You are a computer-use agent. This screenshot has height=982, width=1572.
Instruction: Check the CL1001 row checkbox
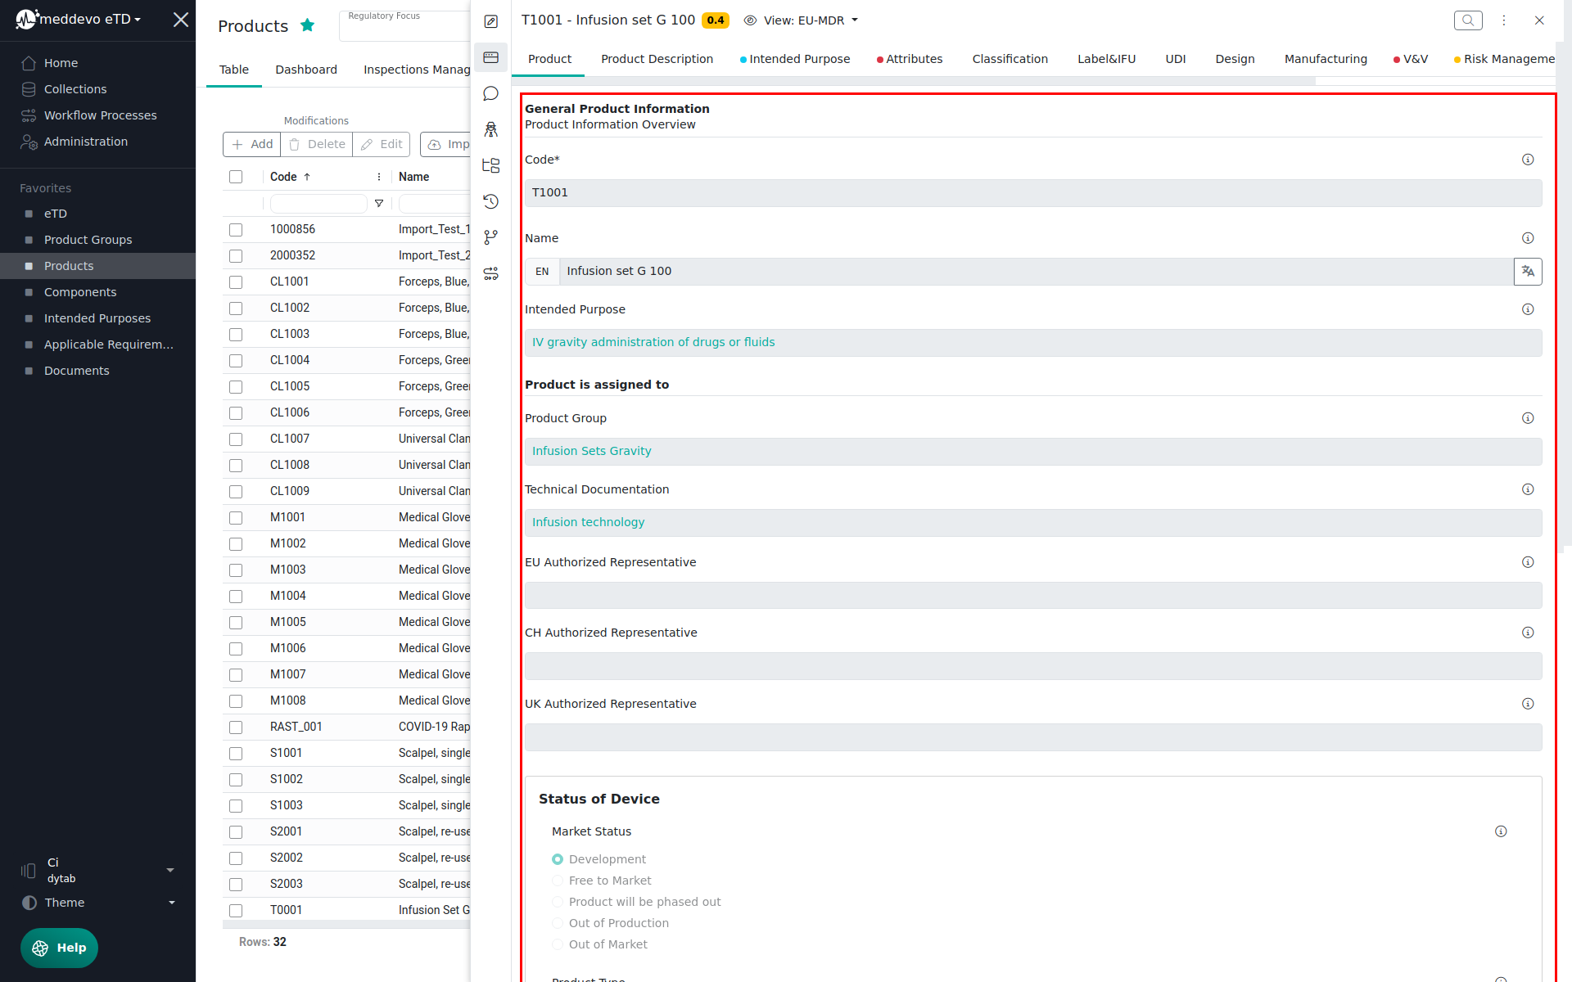[236, 282]
